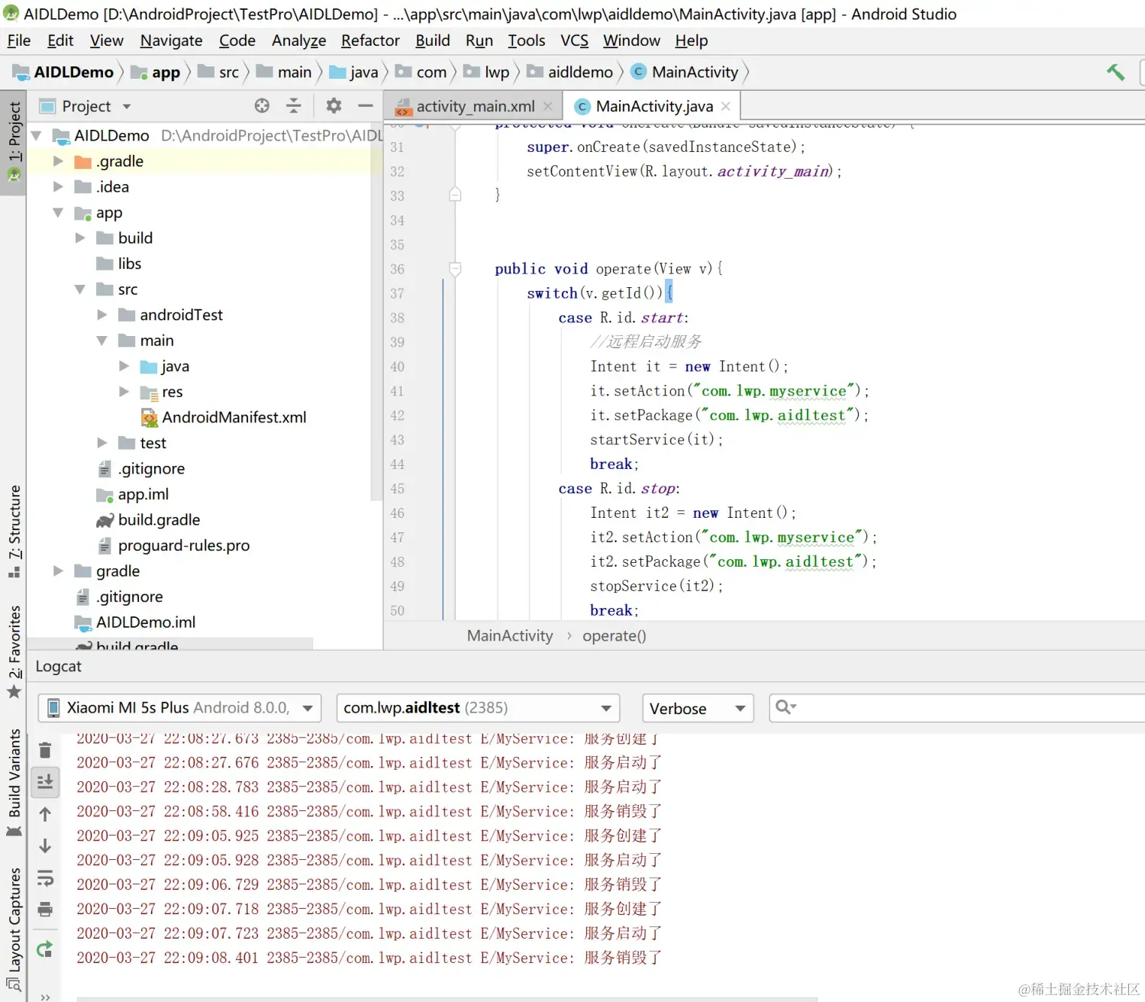Restart logcat with the green arrow icon
Viewport: 1145px width, 1002px height.
coord(45,949)
